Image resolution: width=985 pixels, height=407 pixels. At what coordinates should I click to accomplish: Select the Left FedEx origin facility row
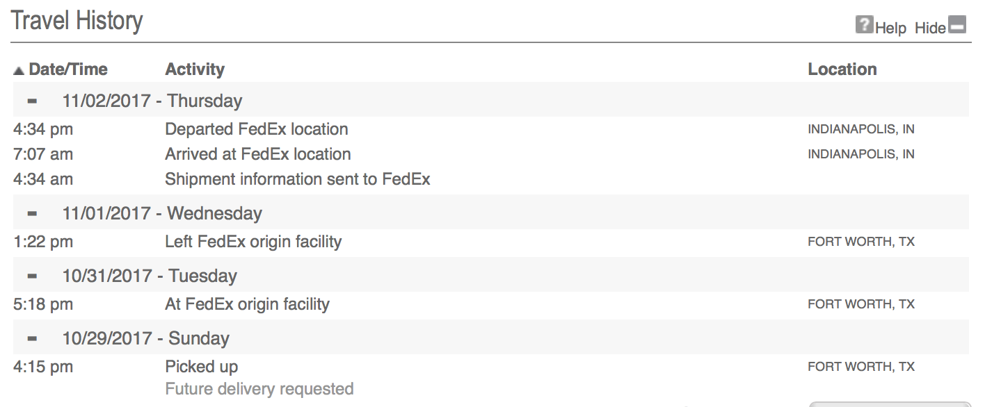(x=490, y=242)
